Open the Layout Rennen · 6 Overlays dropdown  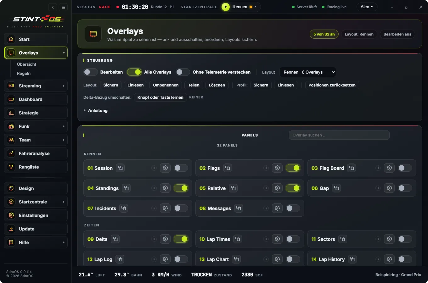pos(308,72)
